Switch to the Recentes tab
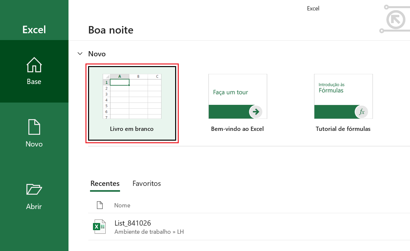Viewport: 410px width, 251px height. [x=105, y=184]
